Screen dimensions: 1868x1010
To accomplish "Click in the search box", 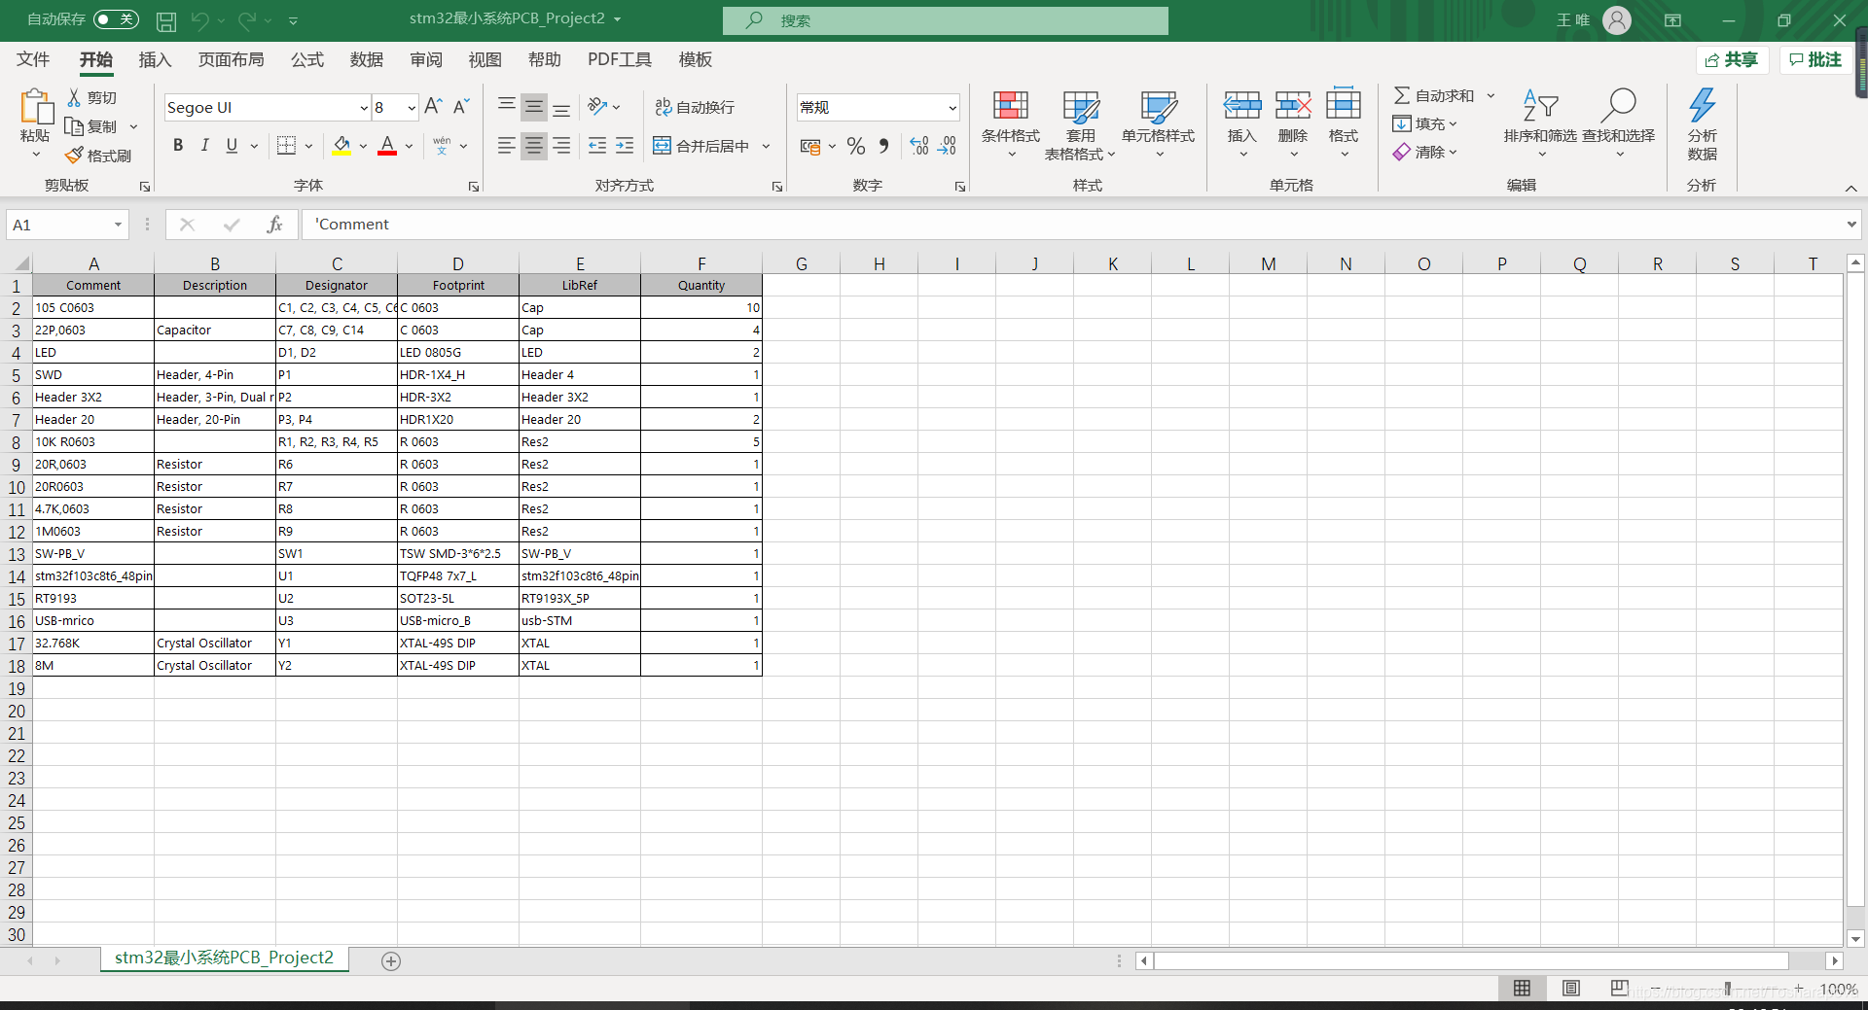I will click(946, 20).
